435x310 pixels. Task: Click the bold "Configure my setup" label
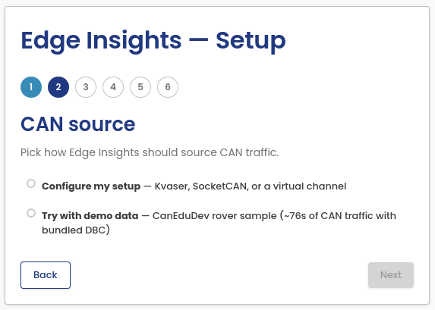(x=91, y=186)
